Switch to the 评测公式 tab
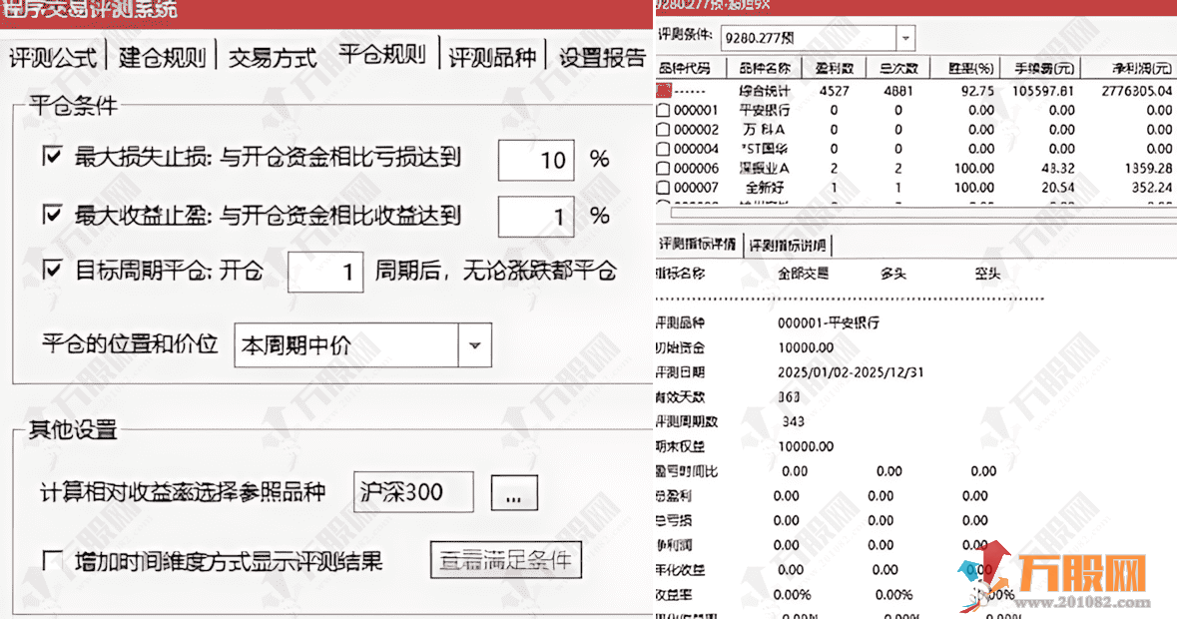Screen dimensions: 1177x619 (51, 57)
